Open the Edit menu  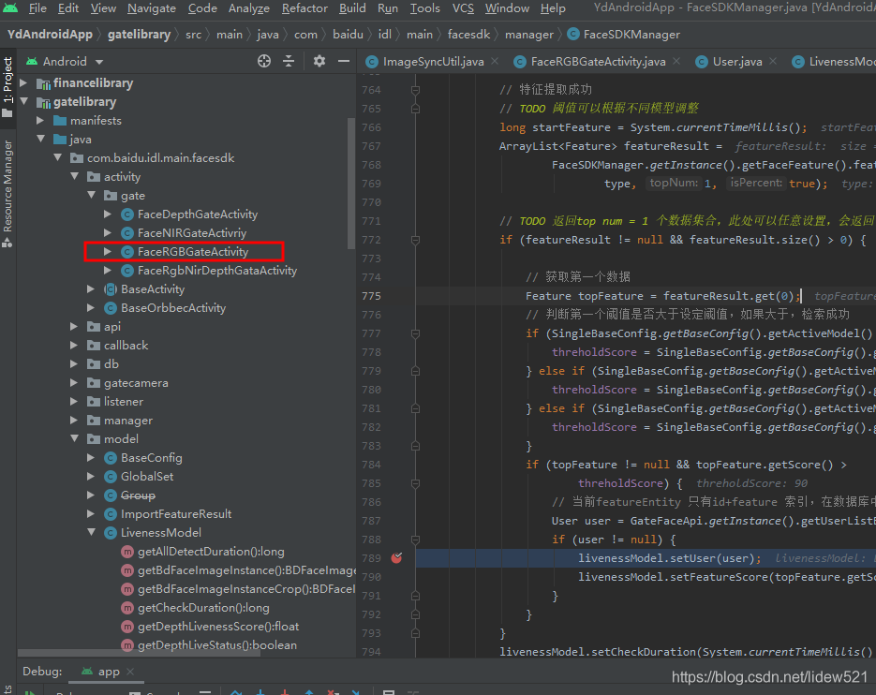[68, 8]
